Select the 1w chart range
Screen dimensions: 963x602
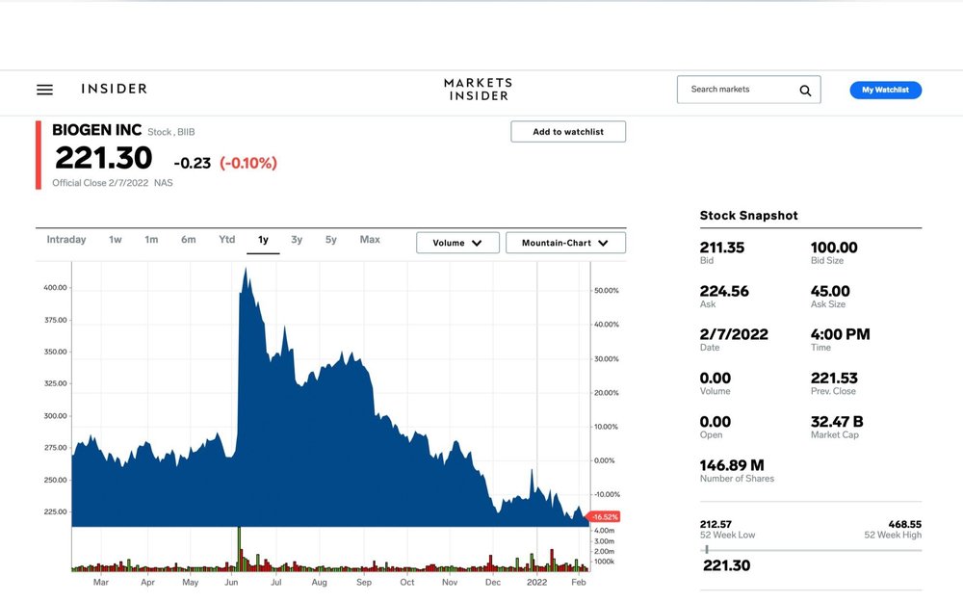116,240
